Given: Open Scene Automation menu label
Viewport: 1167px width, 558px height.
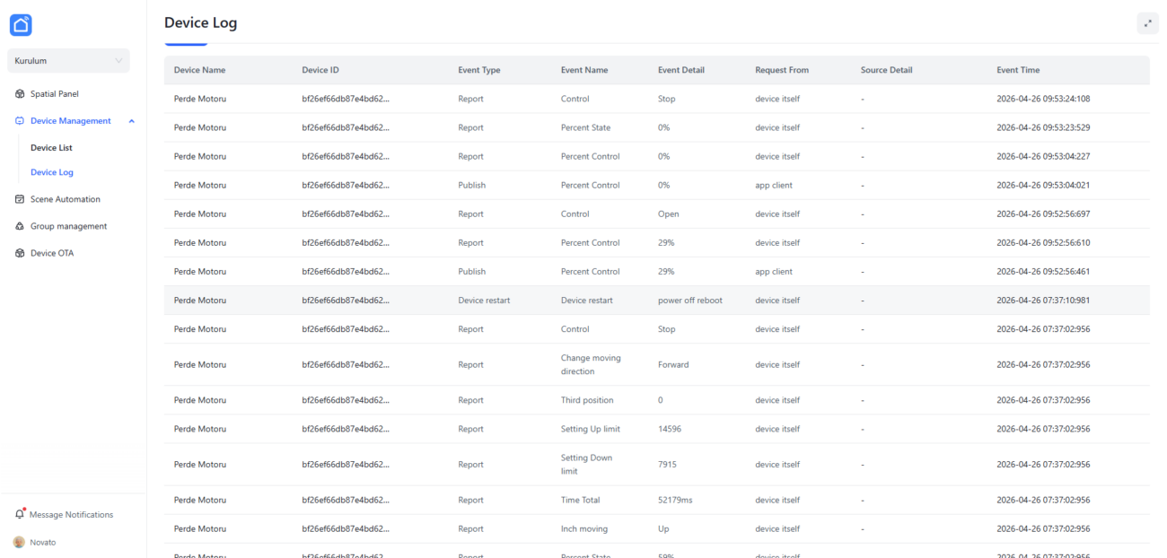Looking at the screenshot, I should coord(66,199).
